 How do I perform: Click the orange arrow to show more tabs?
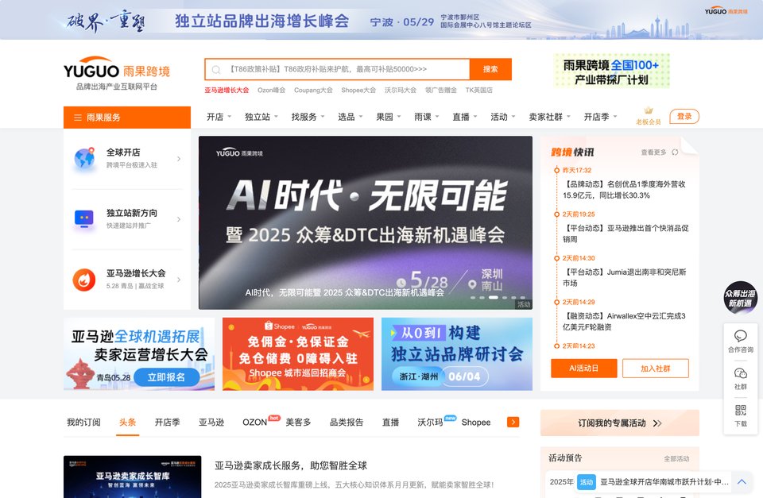(x=513, y=422)
